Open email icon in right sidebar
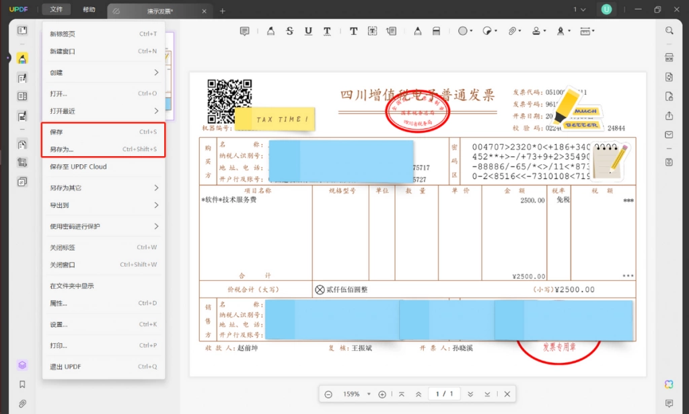The width and height of the screenshot is (689, 414). coord(669,135)
